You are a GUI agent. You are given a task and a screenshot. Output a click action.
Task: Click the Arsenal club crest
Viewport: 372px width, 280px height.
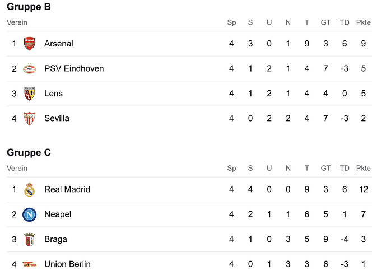pos(30,44)
